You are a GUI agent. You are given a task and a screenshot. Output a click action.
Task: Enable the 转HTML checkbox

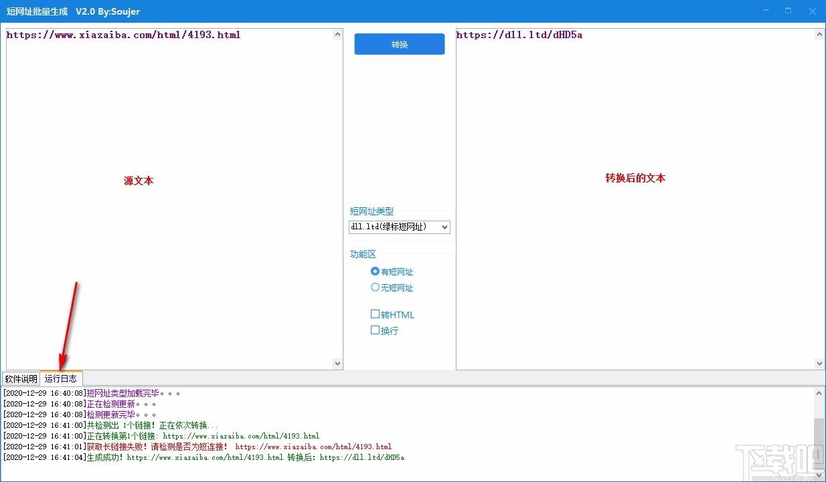coord(394,314)
